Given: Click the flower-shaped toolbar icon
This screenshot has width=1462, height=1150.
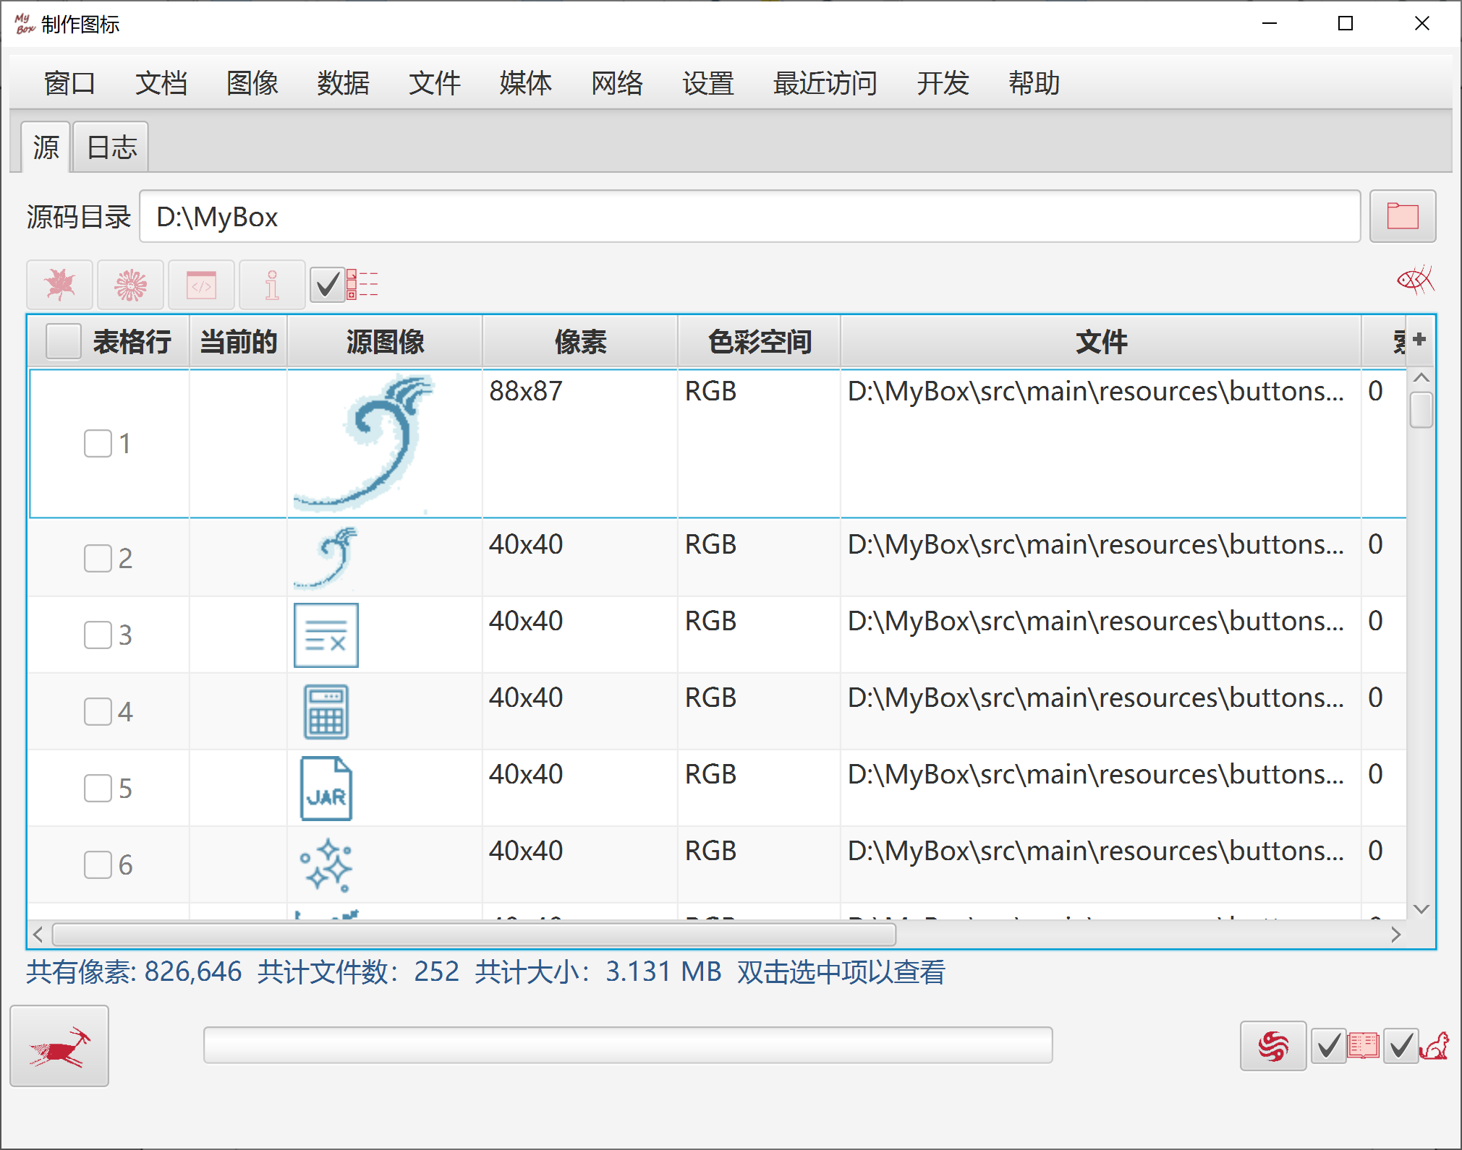Looking at the screenshot, I should coord(131,284).
